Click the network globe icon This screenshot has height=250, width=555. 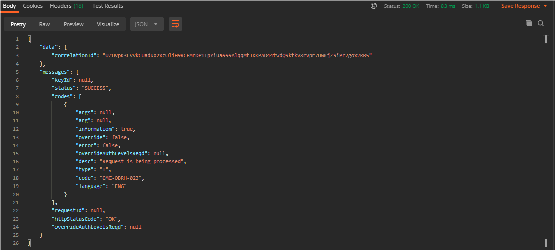pos(374,6)
